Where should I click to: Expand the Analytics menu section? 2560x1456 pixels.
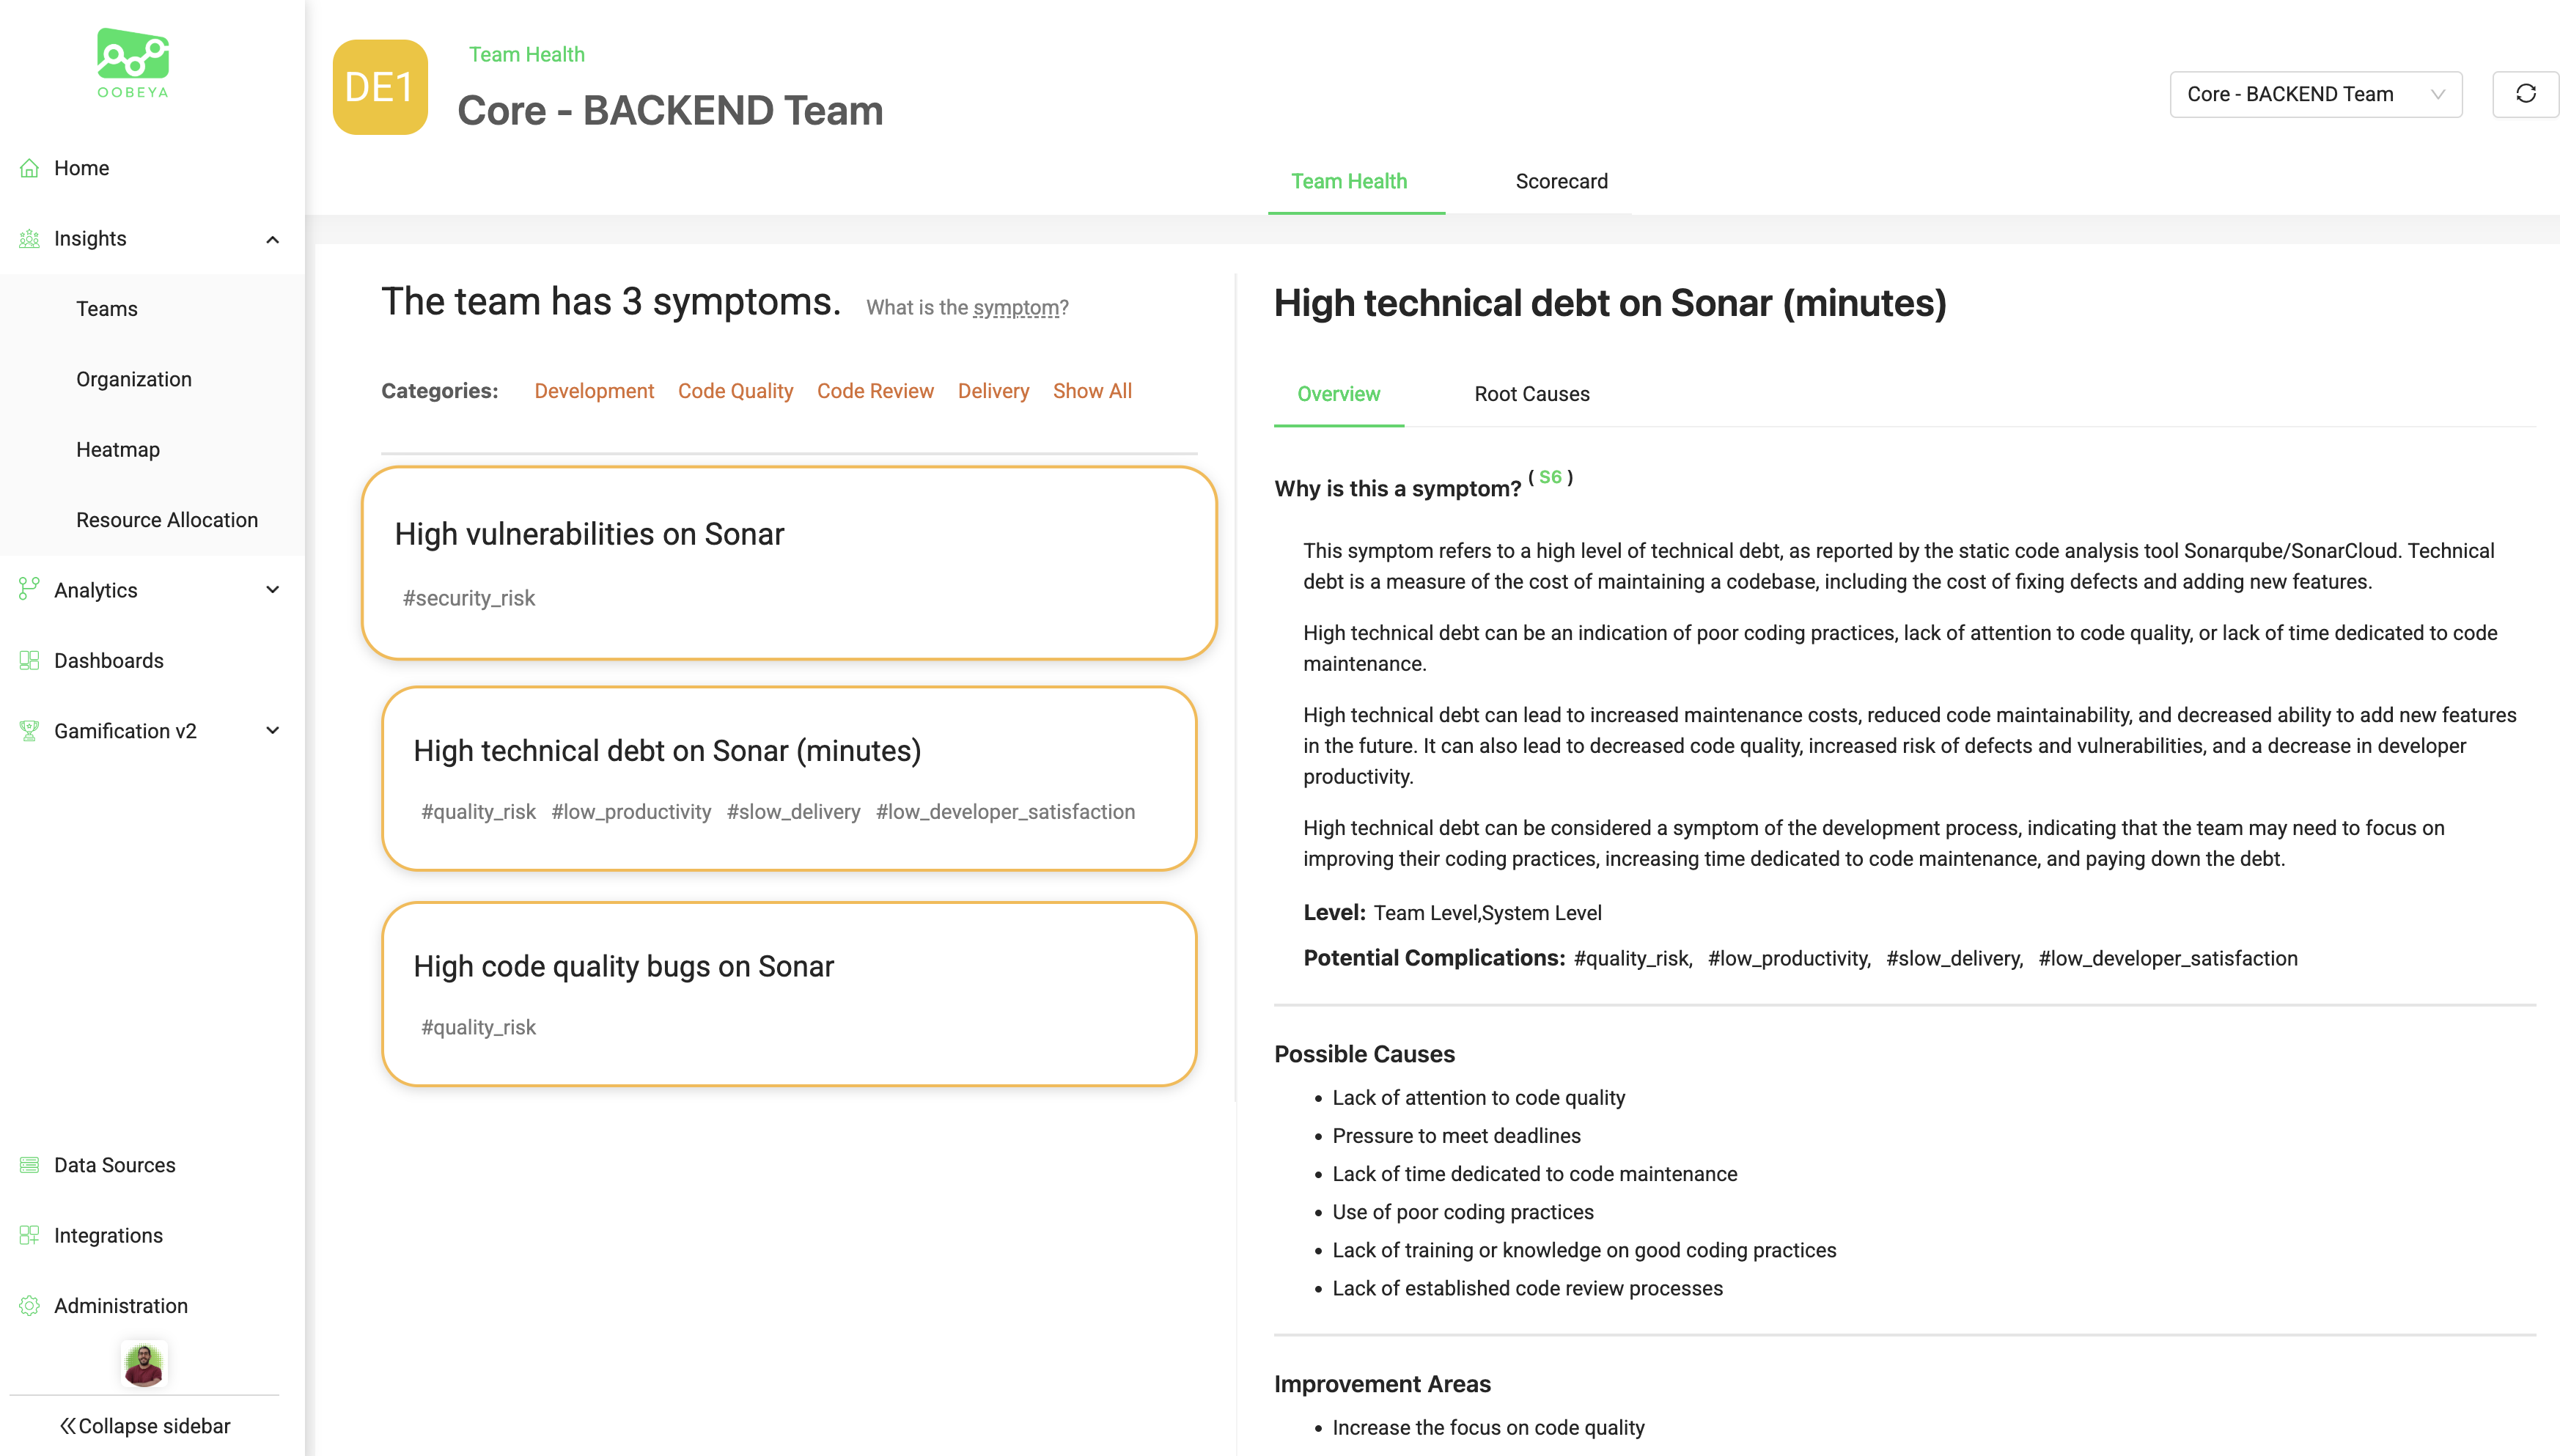272,590
